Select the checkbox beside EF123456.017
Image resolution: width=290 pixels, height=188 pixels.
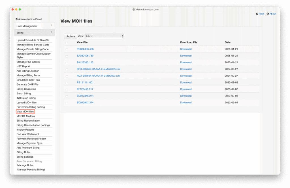tap(67, 89)
